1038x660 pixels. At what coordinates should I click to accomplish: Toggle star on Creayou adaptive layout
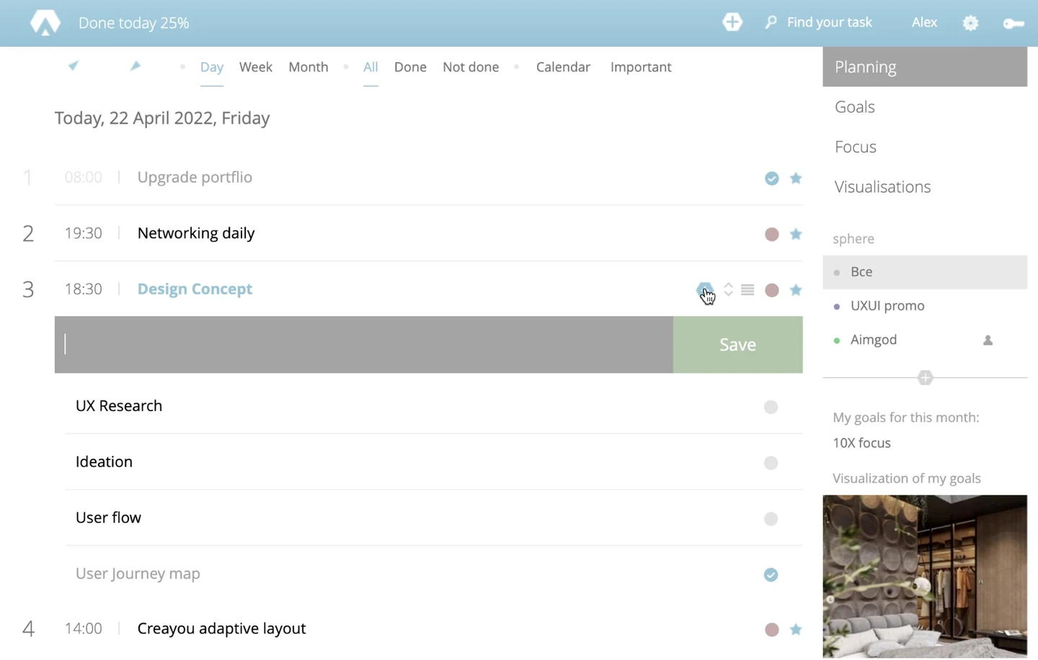(x=796, y=630)
